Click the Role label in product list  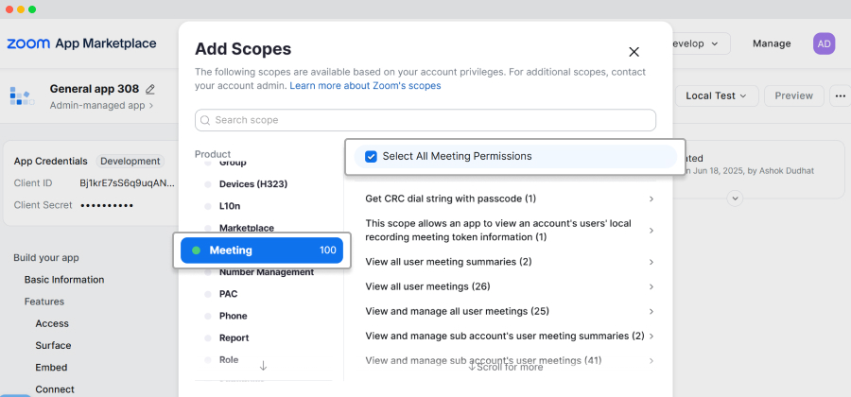(x=229, y=360)
